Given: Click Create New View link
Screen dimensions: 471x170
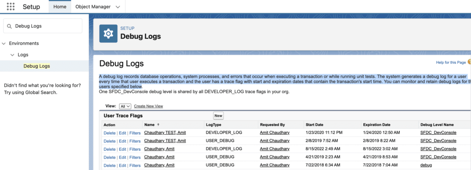Looking at the screenshot, I should (x=149, y=106).
